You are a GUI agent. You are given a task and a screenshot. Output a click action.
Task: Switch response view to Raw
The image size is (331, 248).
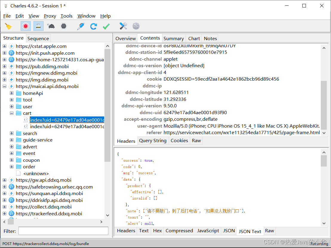coord(269,231)
